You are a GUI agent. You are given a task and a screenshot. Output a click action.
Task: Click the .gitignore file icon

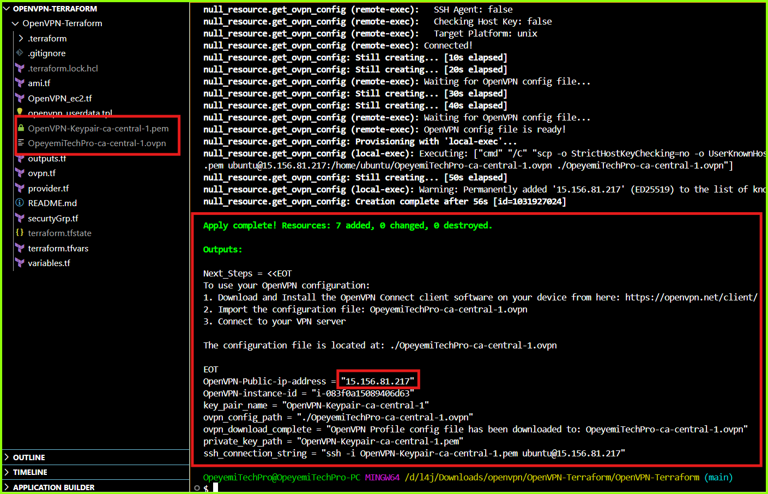[20, 53]
